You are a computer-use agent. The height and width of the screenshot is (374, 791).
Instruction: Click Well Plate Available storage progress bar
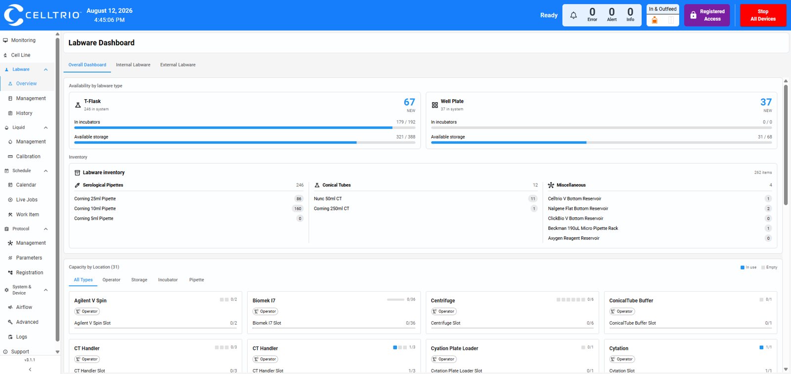click(x=601, y=143)
